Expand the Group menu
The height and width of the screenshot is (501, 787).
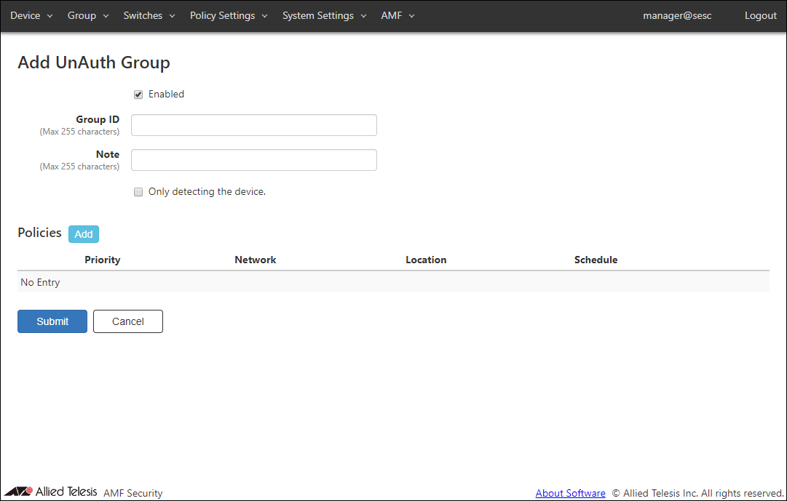click(88, 16)
